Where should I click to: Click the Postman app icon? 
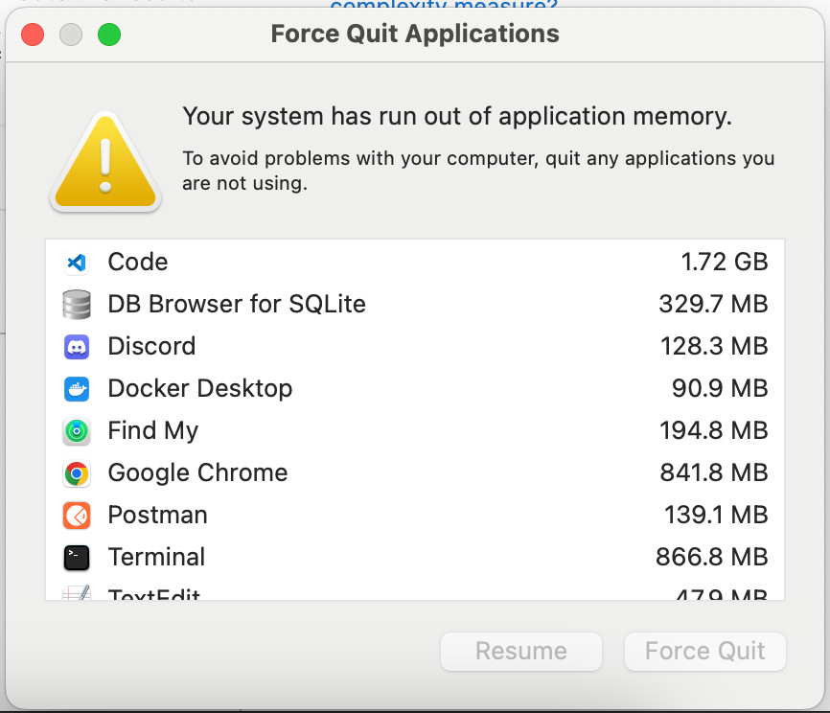point(77,516)
